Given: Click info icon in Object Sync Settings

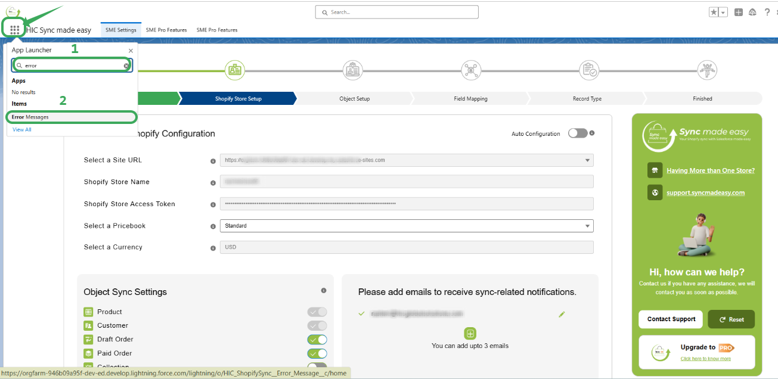Looking at the screenshot, I should click(324, 290).
